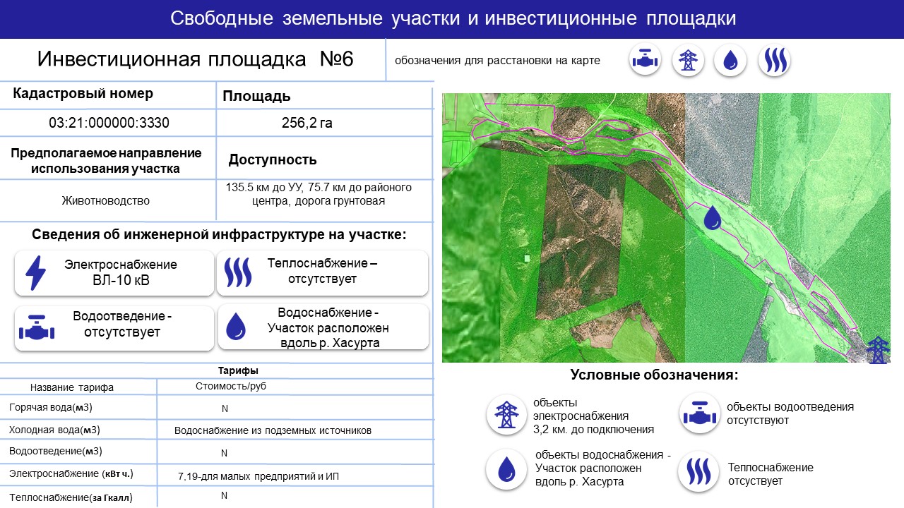Click the power pylon marker on map
The height and width of the screenshot is (508, 904).
(x=877, y=350)
